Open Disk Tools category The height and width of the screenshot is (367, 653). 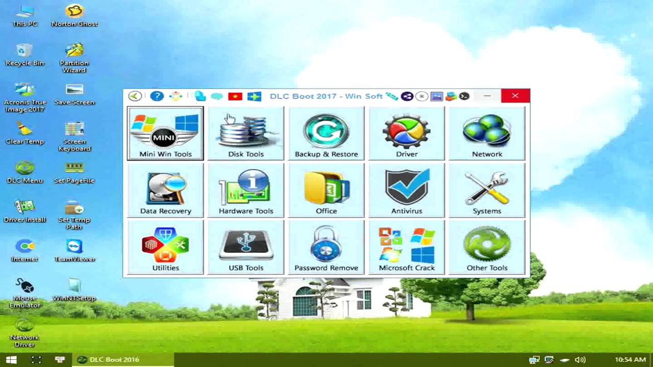(246, 134)
